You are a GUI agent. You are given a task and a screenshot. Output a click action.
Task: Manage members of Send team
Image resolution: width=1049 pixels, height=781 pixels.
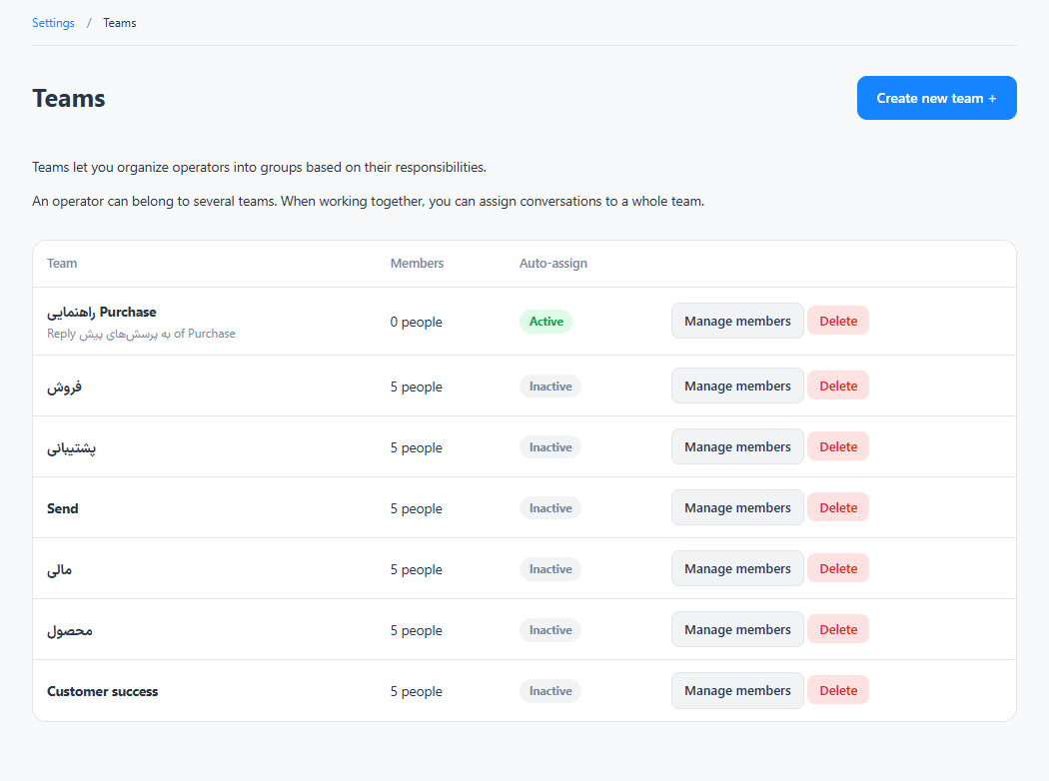click(x=737, y=507)
